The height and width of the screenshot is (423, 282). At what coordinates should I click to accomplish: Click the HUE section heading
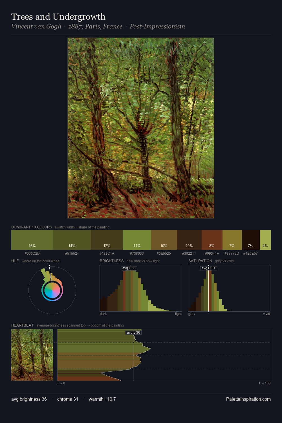click(x=15, y=261)
